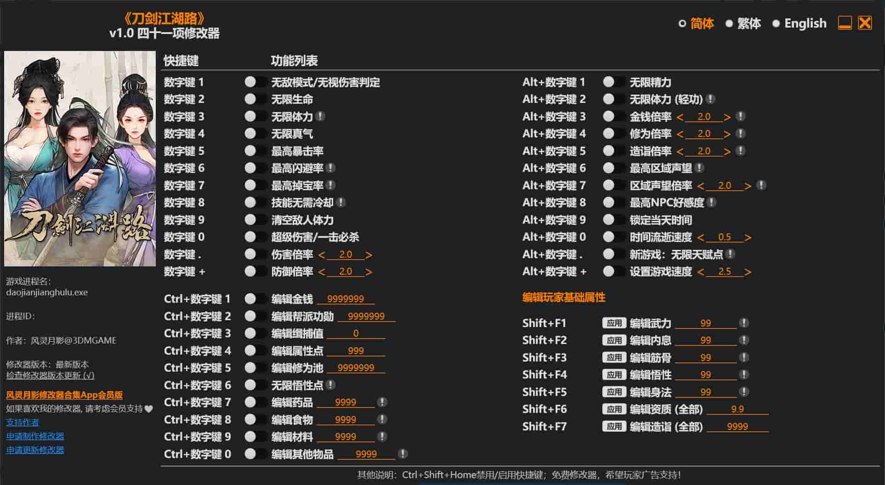
Task: Click info icon next to 编辑药品 value
Action: [x=382, y=402]
